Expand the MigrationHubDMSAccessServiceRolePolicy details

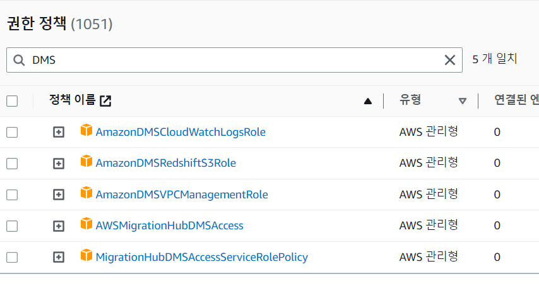pos(59,258)
